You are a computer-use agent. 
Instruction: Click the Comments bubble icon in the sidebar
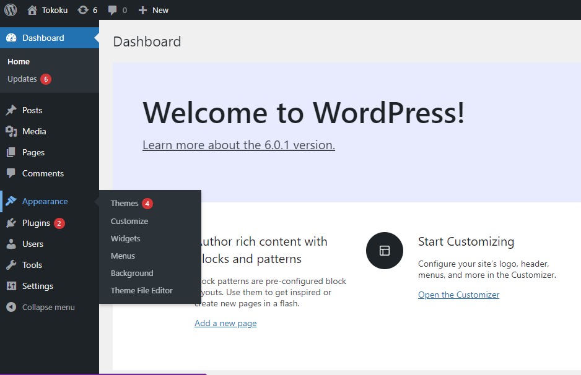pyautogui.click(x=12, y=173)
